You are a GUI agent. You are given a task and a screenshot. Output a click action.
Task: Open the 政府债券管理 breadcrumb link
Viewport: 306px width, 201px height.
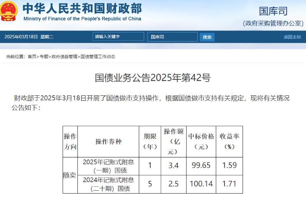point(64,57)
